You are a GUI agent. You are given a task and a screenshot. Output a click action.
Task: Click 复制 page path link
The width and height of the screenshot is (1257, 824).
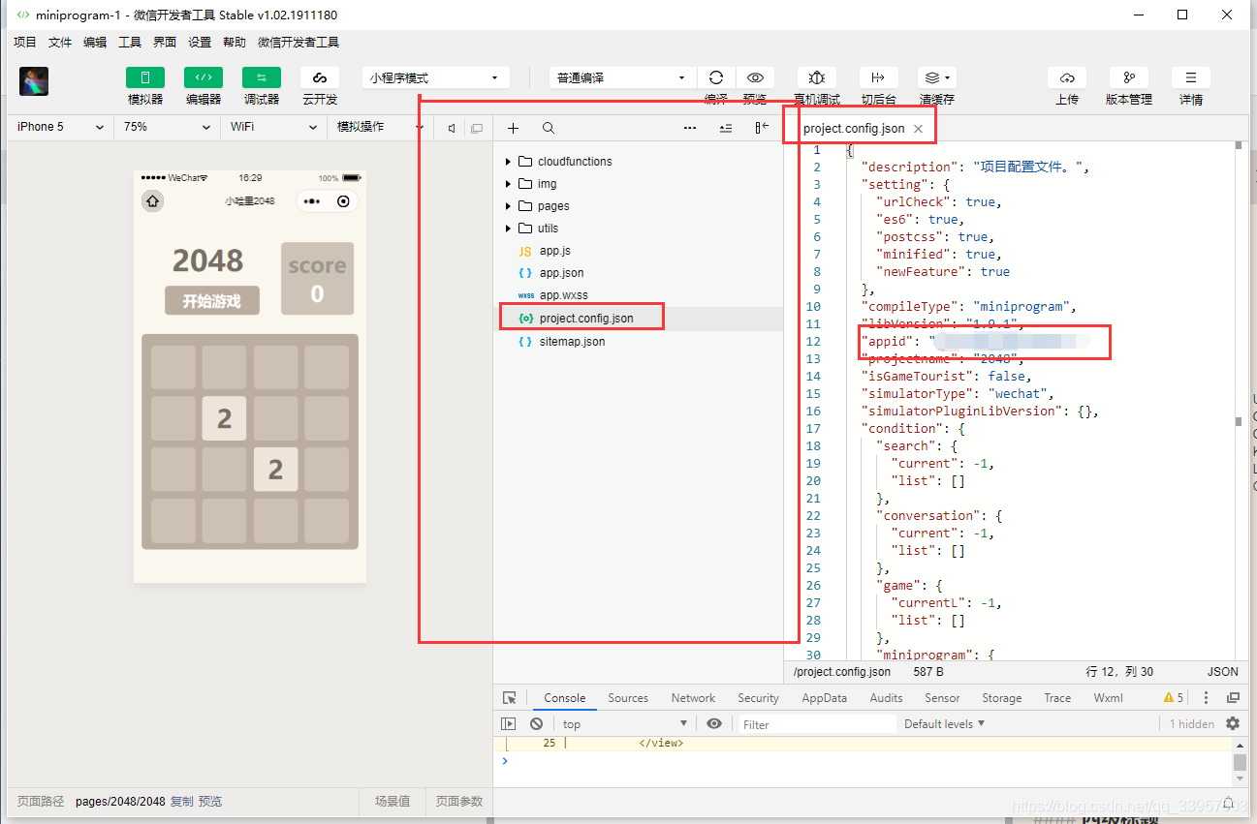coord(182,802)
